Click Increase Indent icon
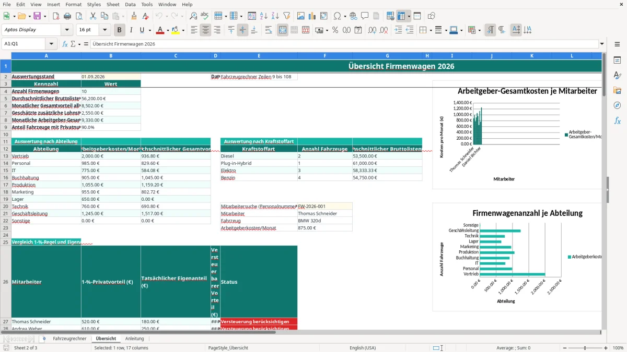This screenshot has height=352, width=627. pos(398,30)
